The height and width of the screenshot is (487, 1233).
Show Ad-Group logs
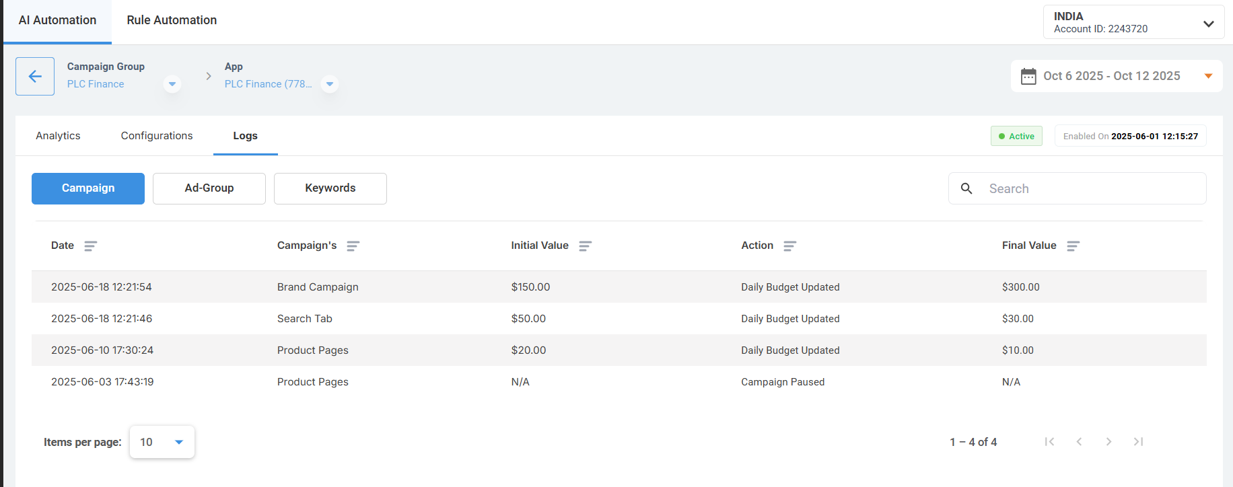pyautogui.click(x=209, y=188)
